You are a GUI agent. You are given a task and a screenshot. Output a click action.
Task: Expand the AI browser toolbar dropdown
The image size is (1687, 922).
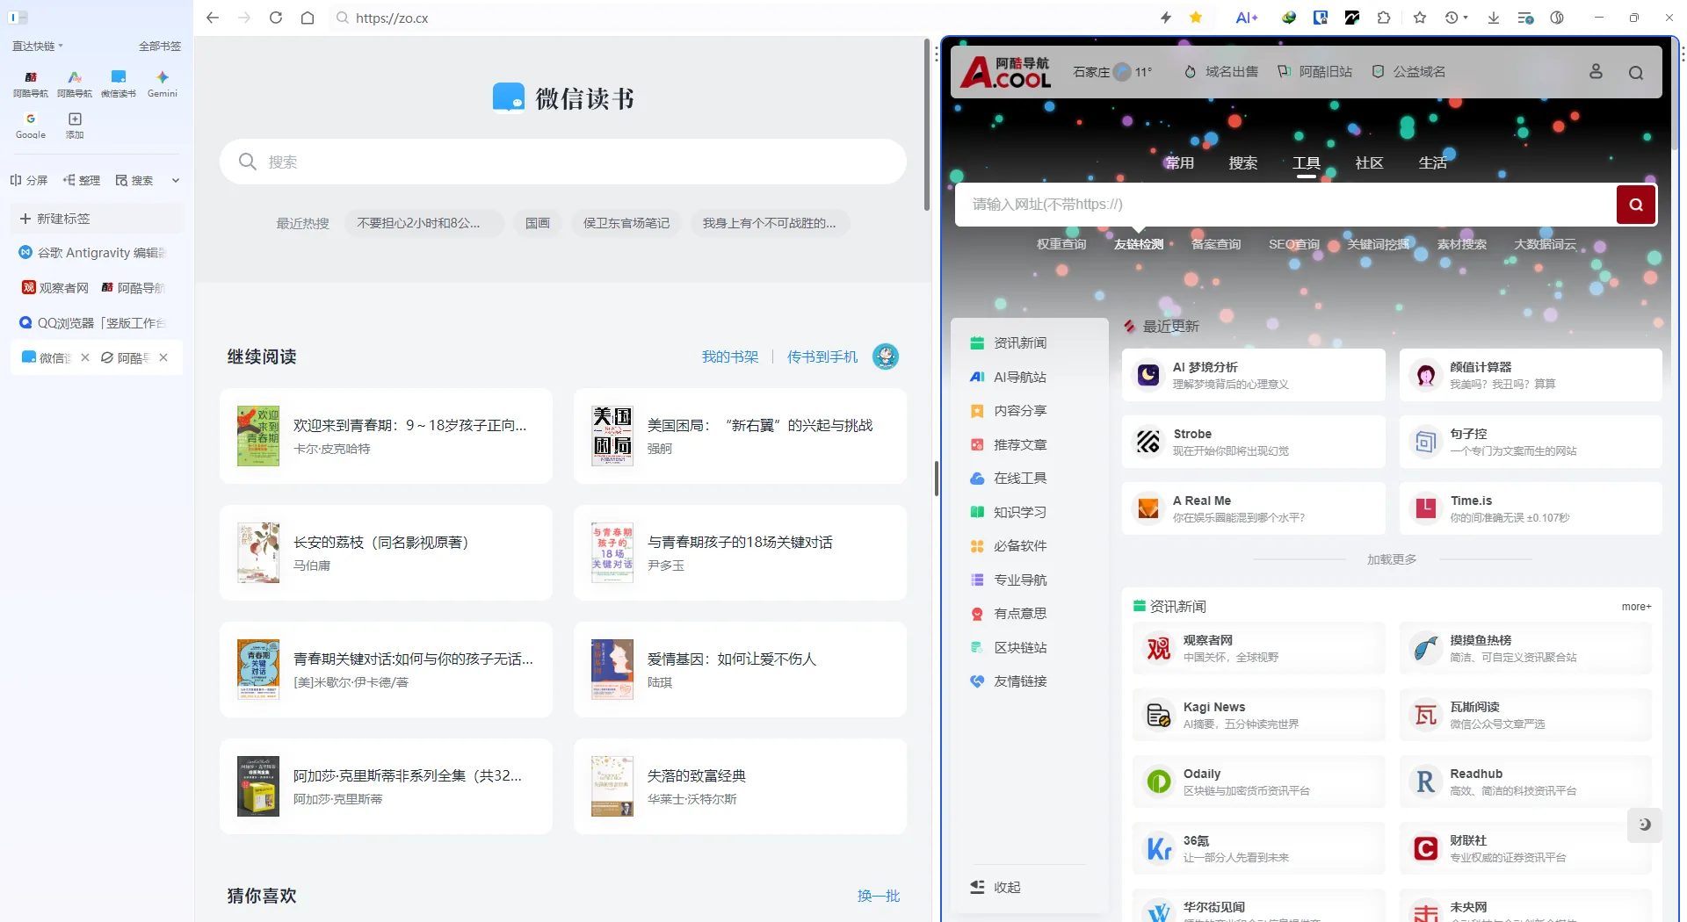(1247, 18)
